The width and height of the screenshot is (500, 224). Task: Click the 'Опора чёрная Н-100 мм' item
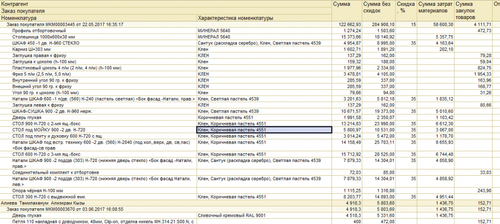(37, 190)
